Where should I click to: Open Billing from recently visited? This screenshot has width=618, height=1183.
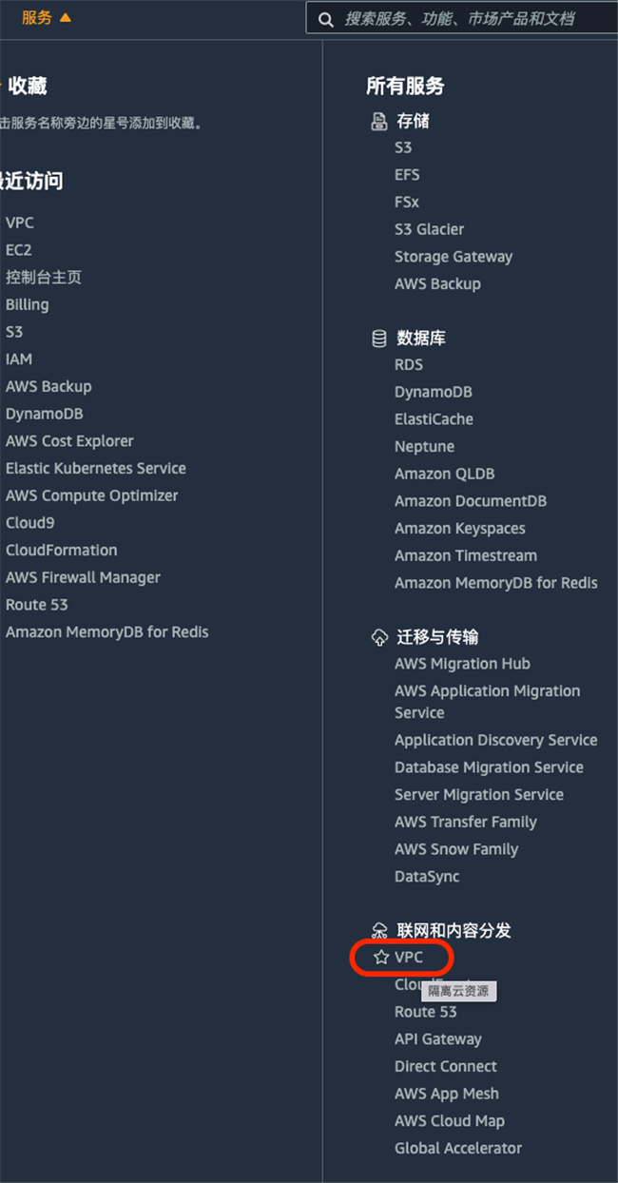point(28,304)
